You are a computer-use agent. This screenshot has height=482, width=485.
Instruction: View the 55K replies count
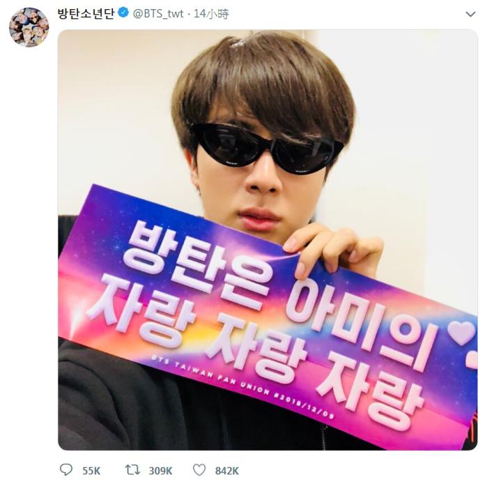(91, 471)
